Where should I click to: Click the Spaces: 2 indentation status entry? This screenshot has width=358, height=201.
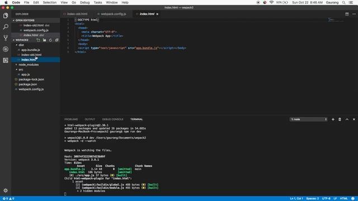coord(312,199)
